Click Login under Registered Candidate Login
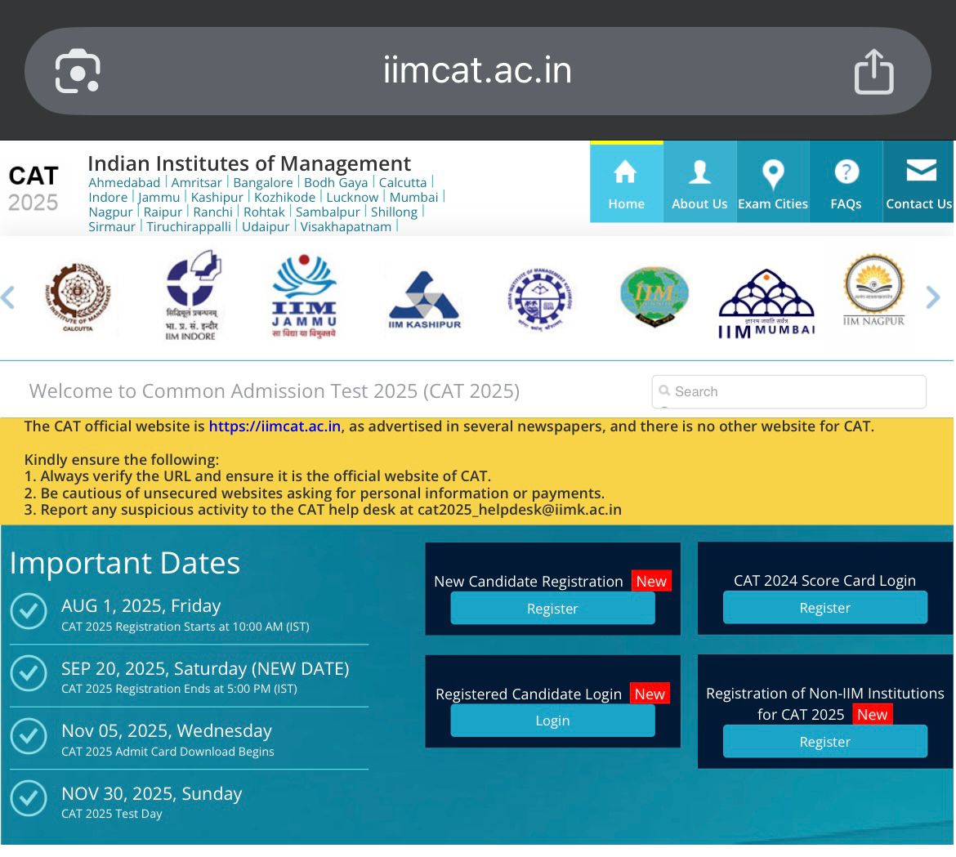This screenshot has height=857, width=956. tap(552, 721)
